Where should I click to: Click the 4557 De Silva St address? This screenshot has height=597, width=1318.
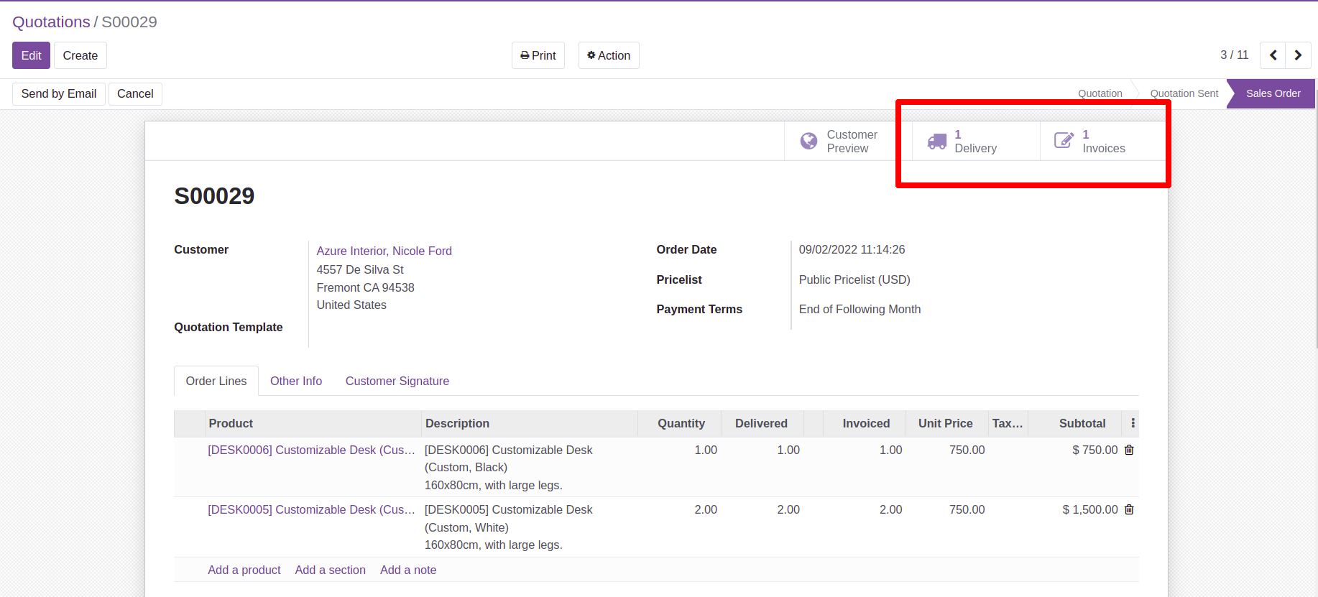(360, 269)
